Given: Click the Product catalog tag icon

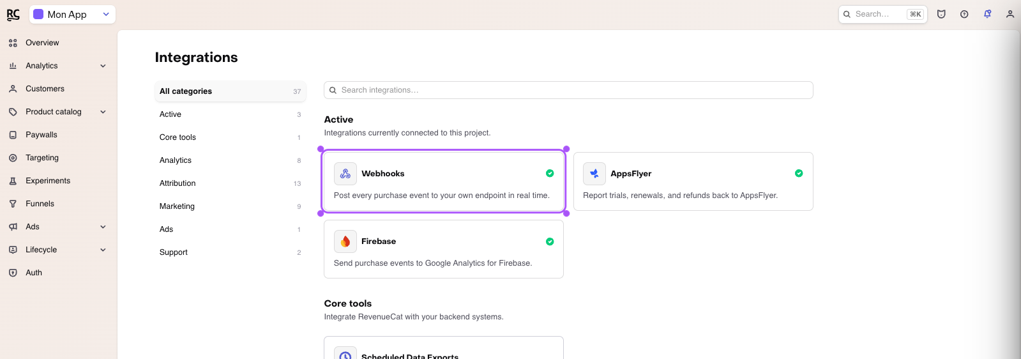Looking at the screenshot, I should click(13, 112).
